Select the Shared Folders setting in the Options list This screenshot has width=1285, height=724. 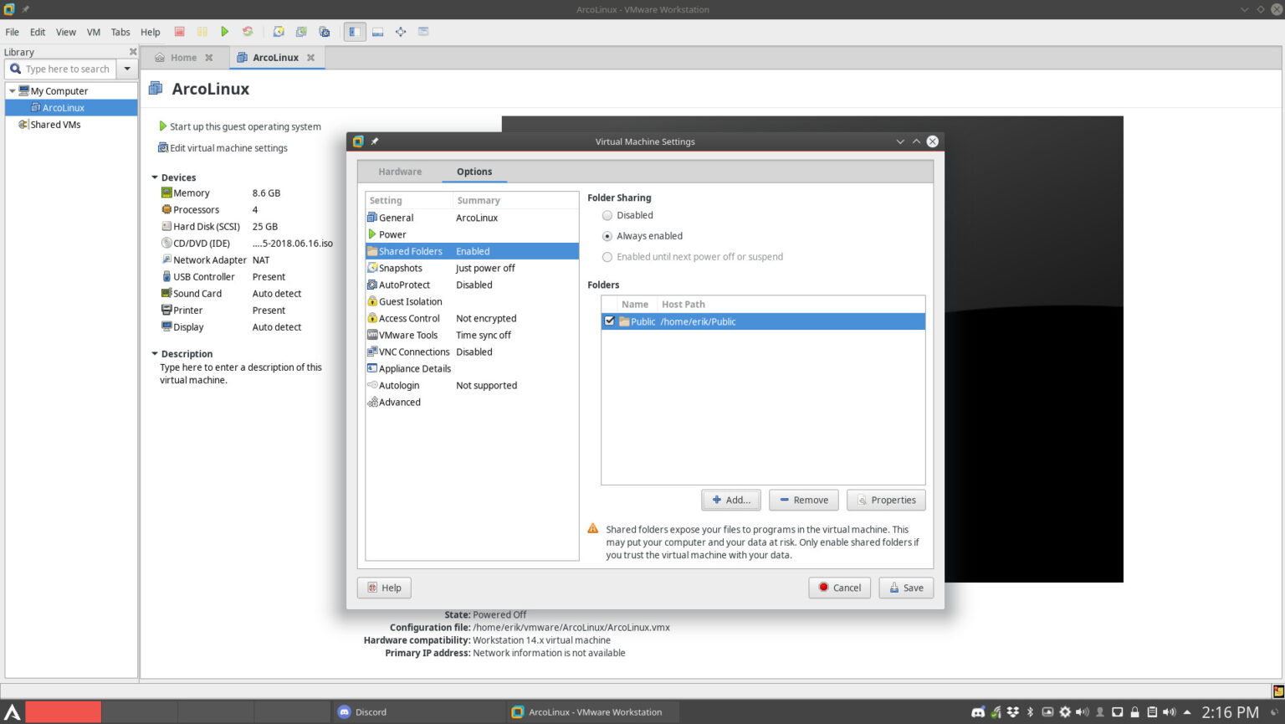(x=412, y=250)
